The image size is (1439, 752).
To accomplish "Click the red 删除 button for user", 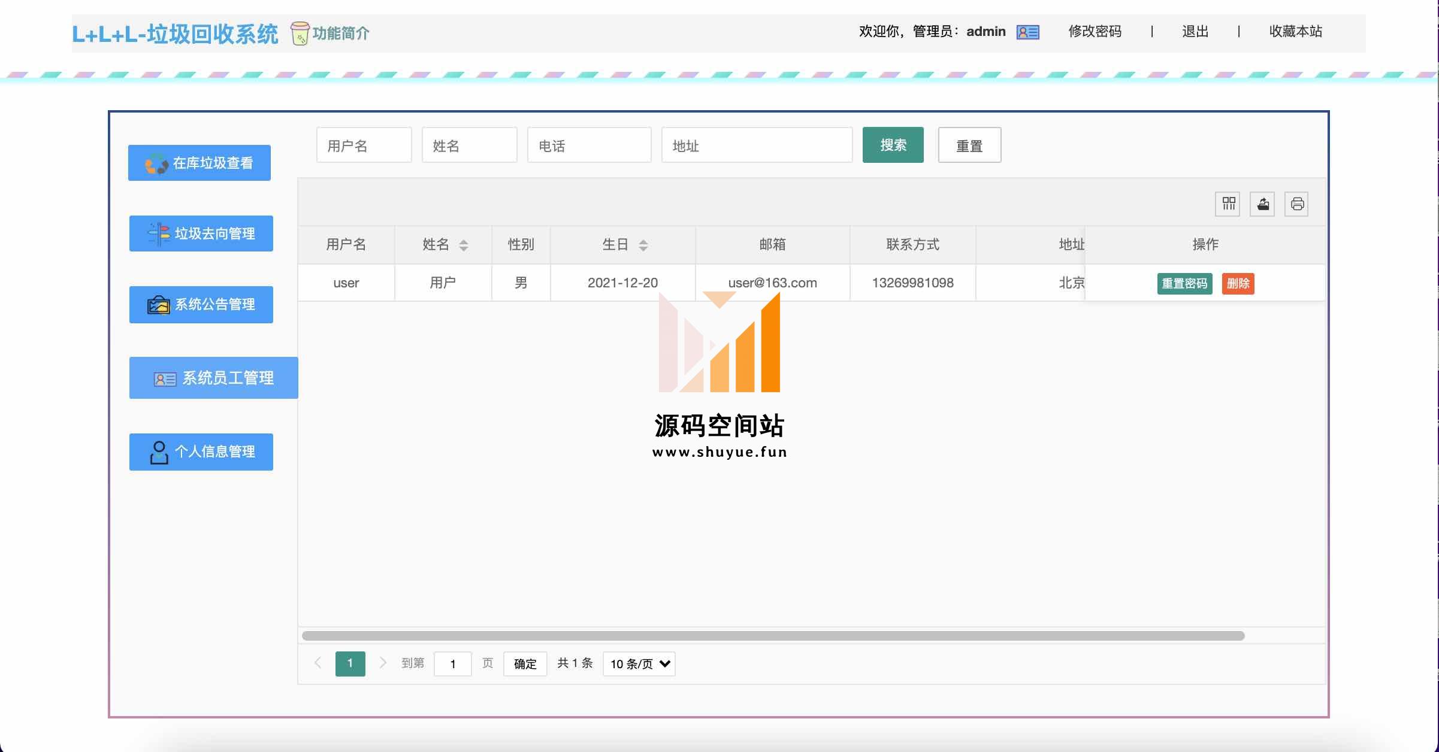I will tap(1238, 283).
